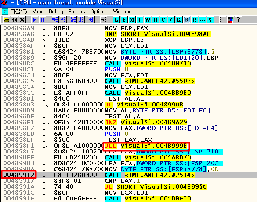Viewport: 257px width, 202px height.
Task: Run the program with the play icon
Action: click(x=34, y=20)
